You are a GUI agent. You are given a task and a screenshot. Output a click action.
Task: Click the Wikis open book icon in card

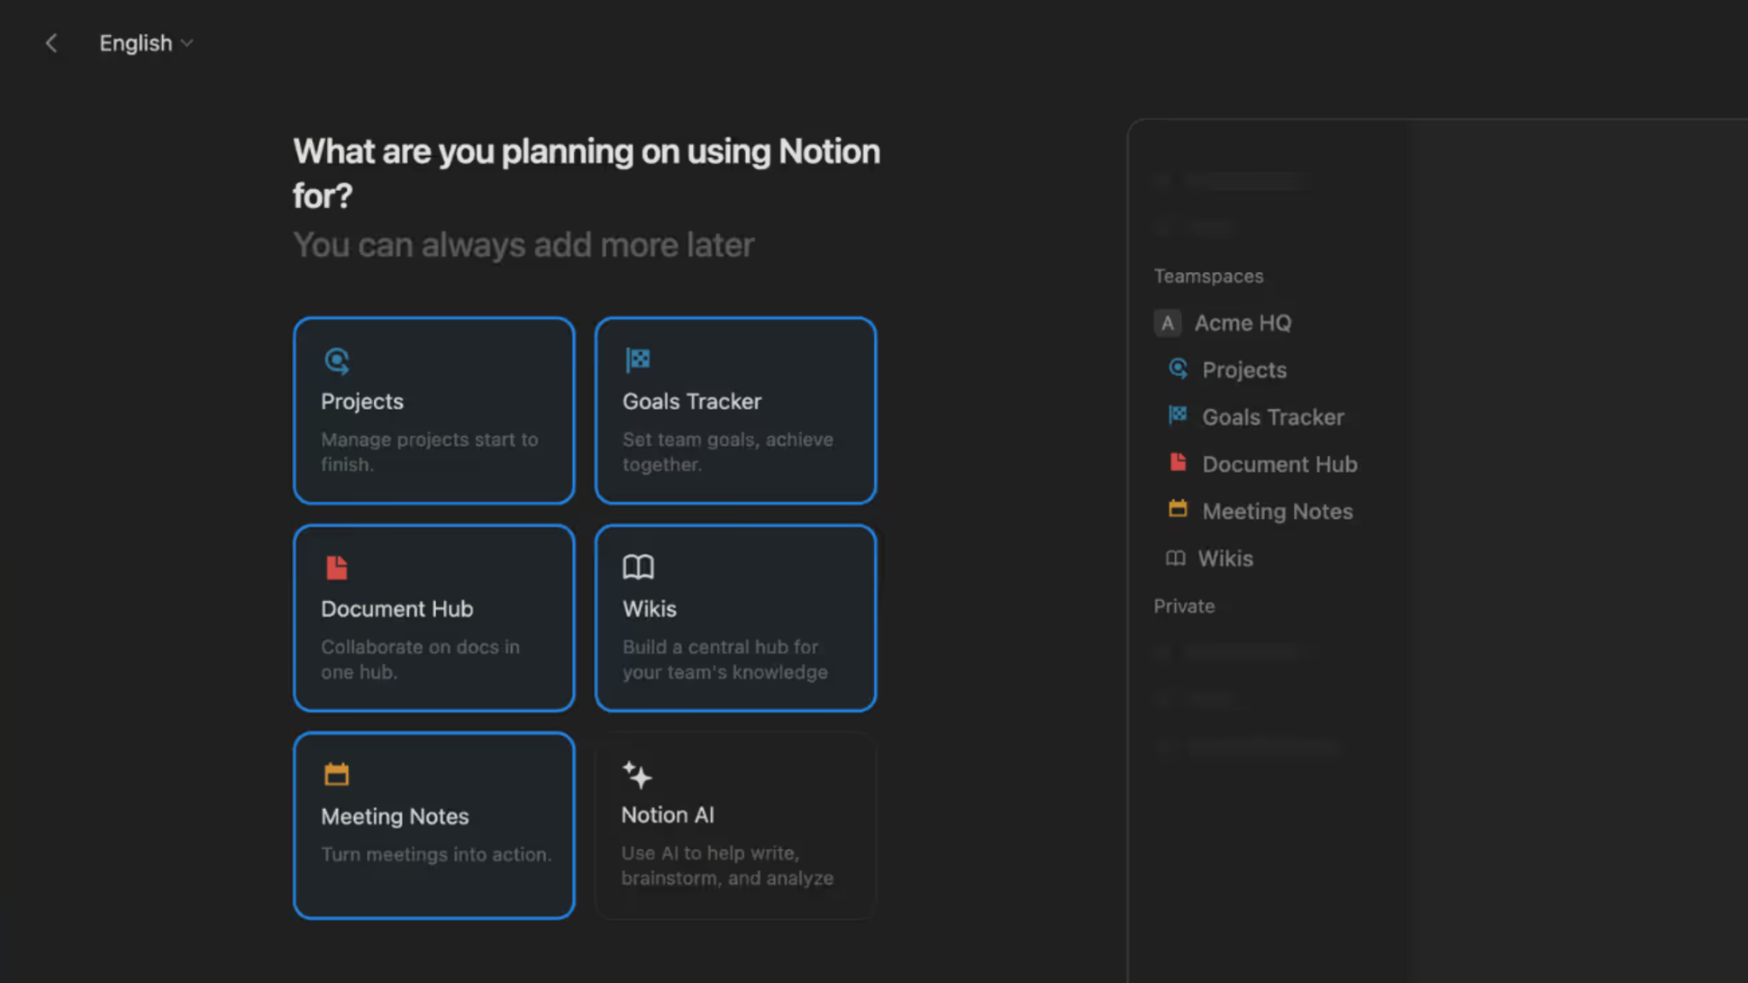point(638,567)
